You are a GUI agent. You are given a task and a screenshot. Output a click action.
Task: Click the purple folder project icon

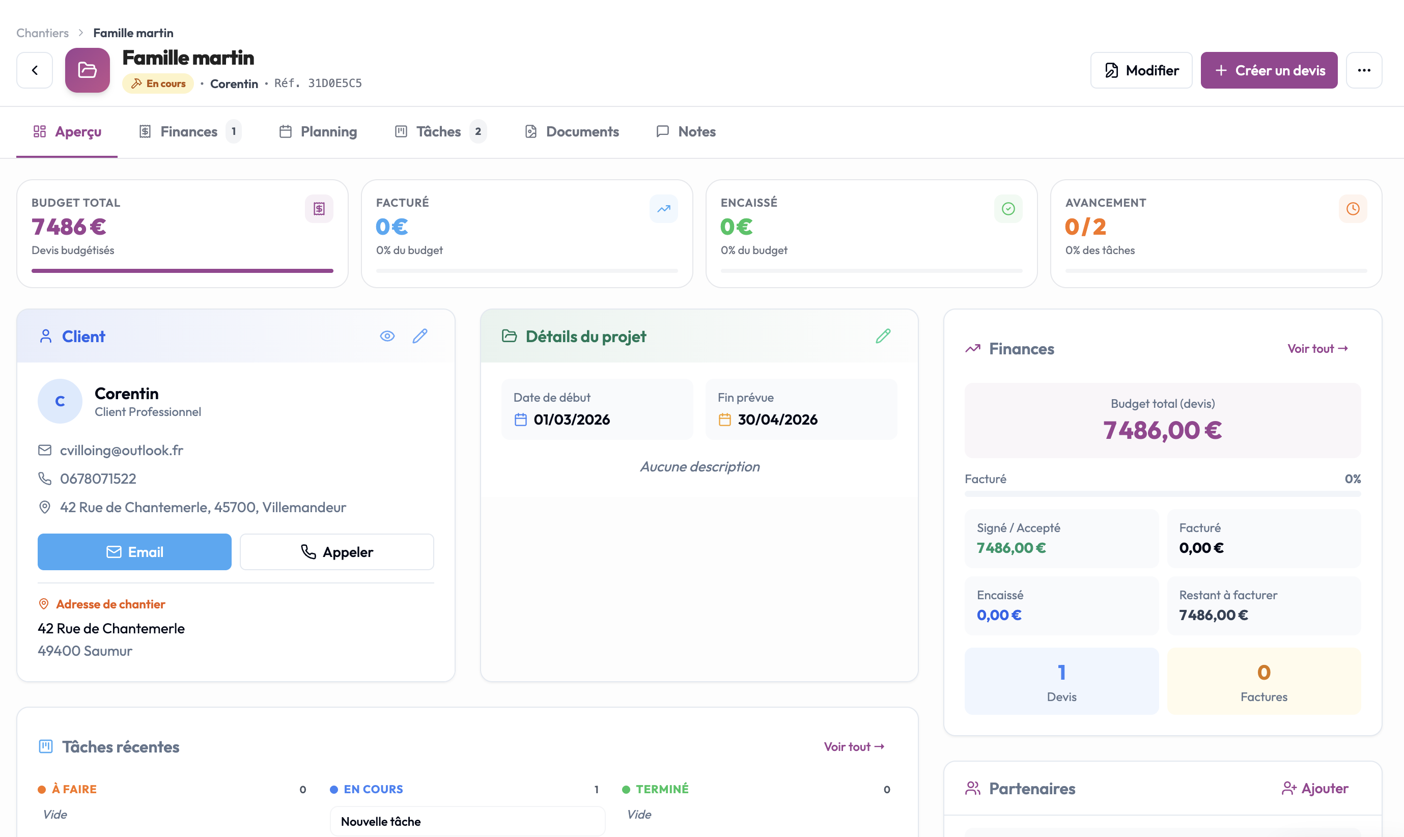click(x=88, y=70)
